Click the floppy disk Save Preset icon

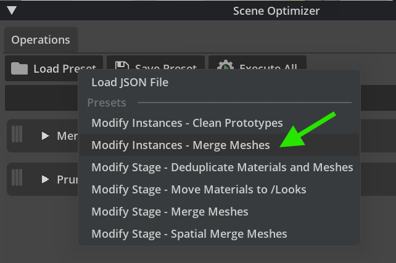click(x=122, y=67)
